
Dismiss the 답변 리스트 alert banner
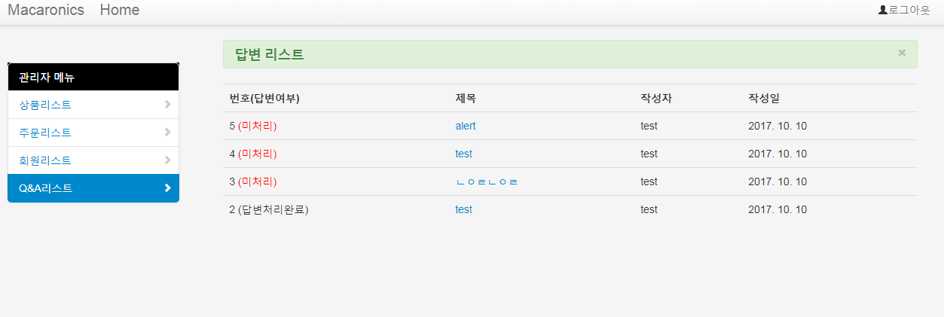902,53
